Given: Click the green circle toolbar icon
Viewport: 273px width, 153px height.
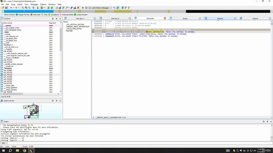Looking at the screenshot, I should click(x=52, y=8).
